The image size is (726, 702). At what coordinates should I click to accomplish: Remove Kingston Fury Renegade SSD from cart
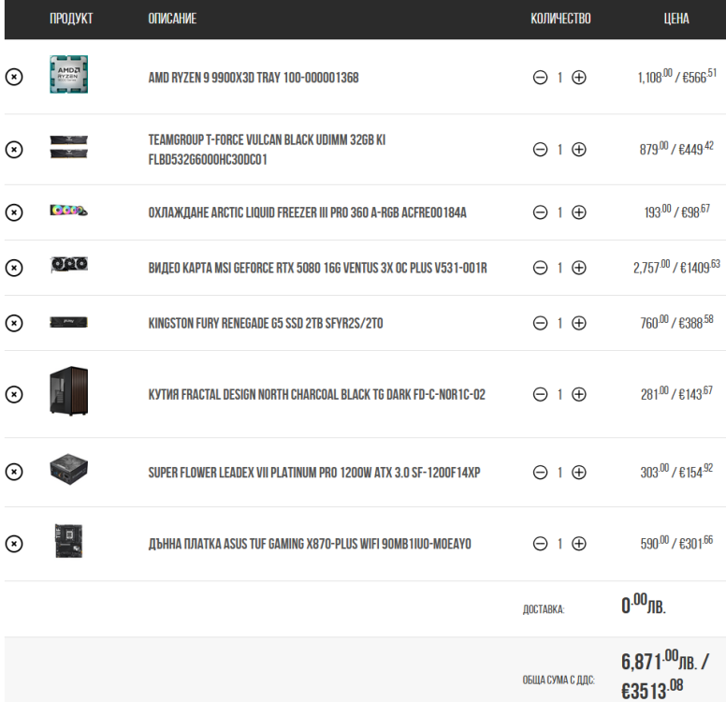[x=14, y=323]
